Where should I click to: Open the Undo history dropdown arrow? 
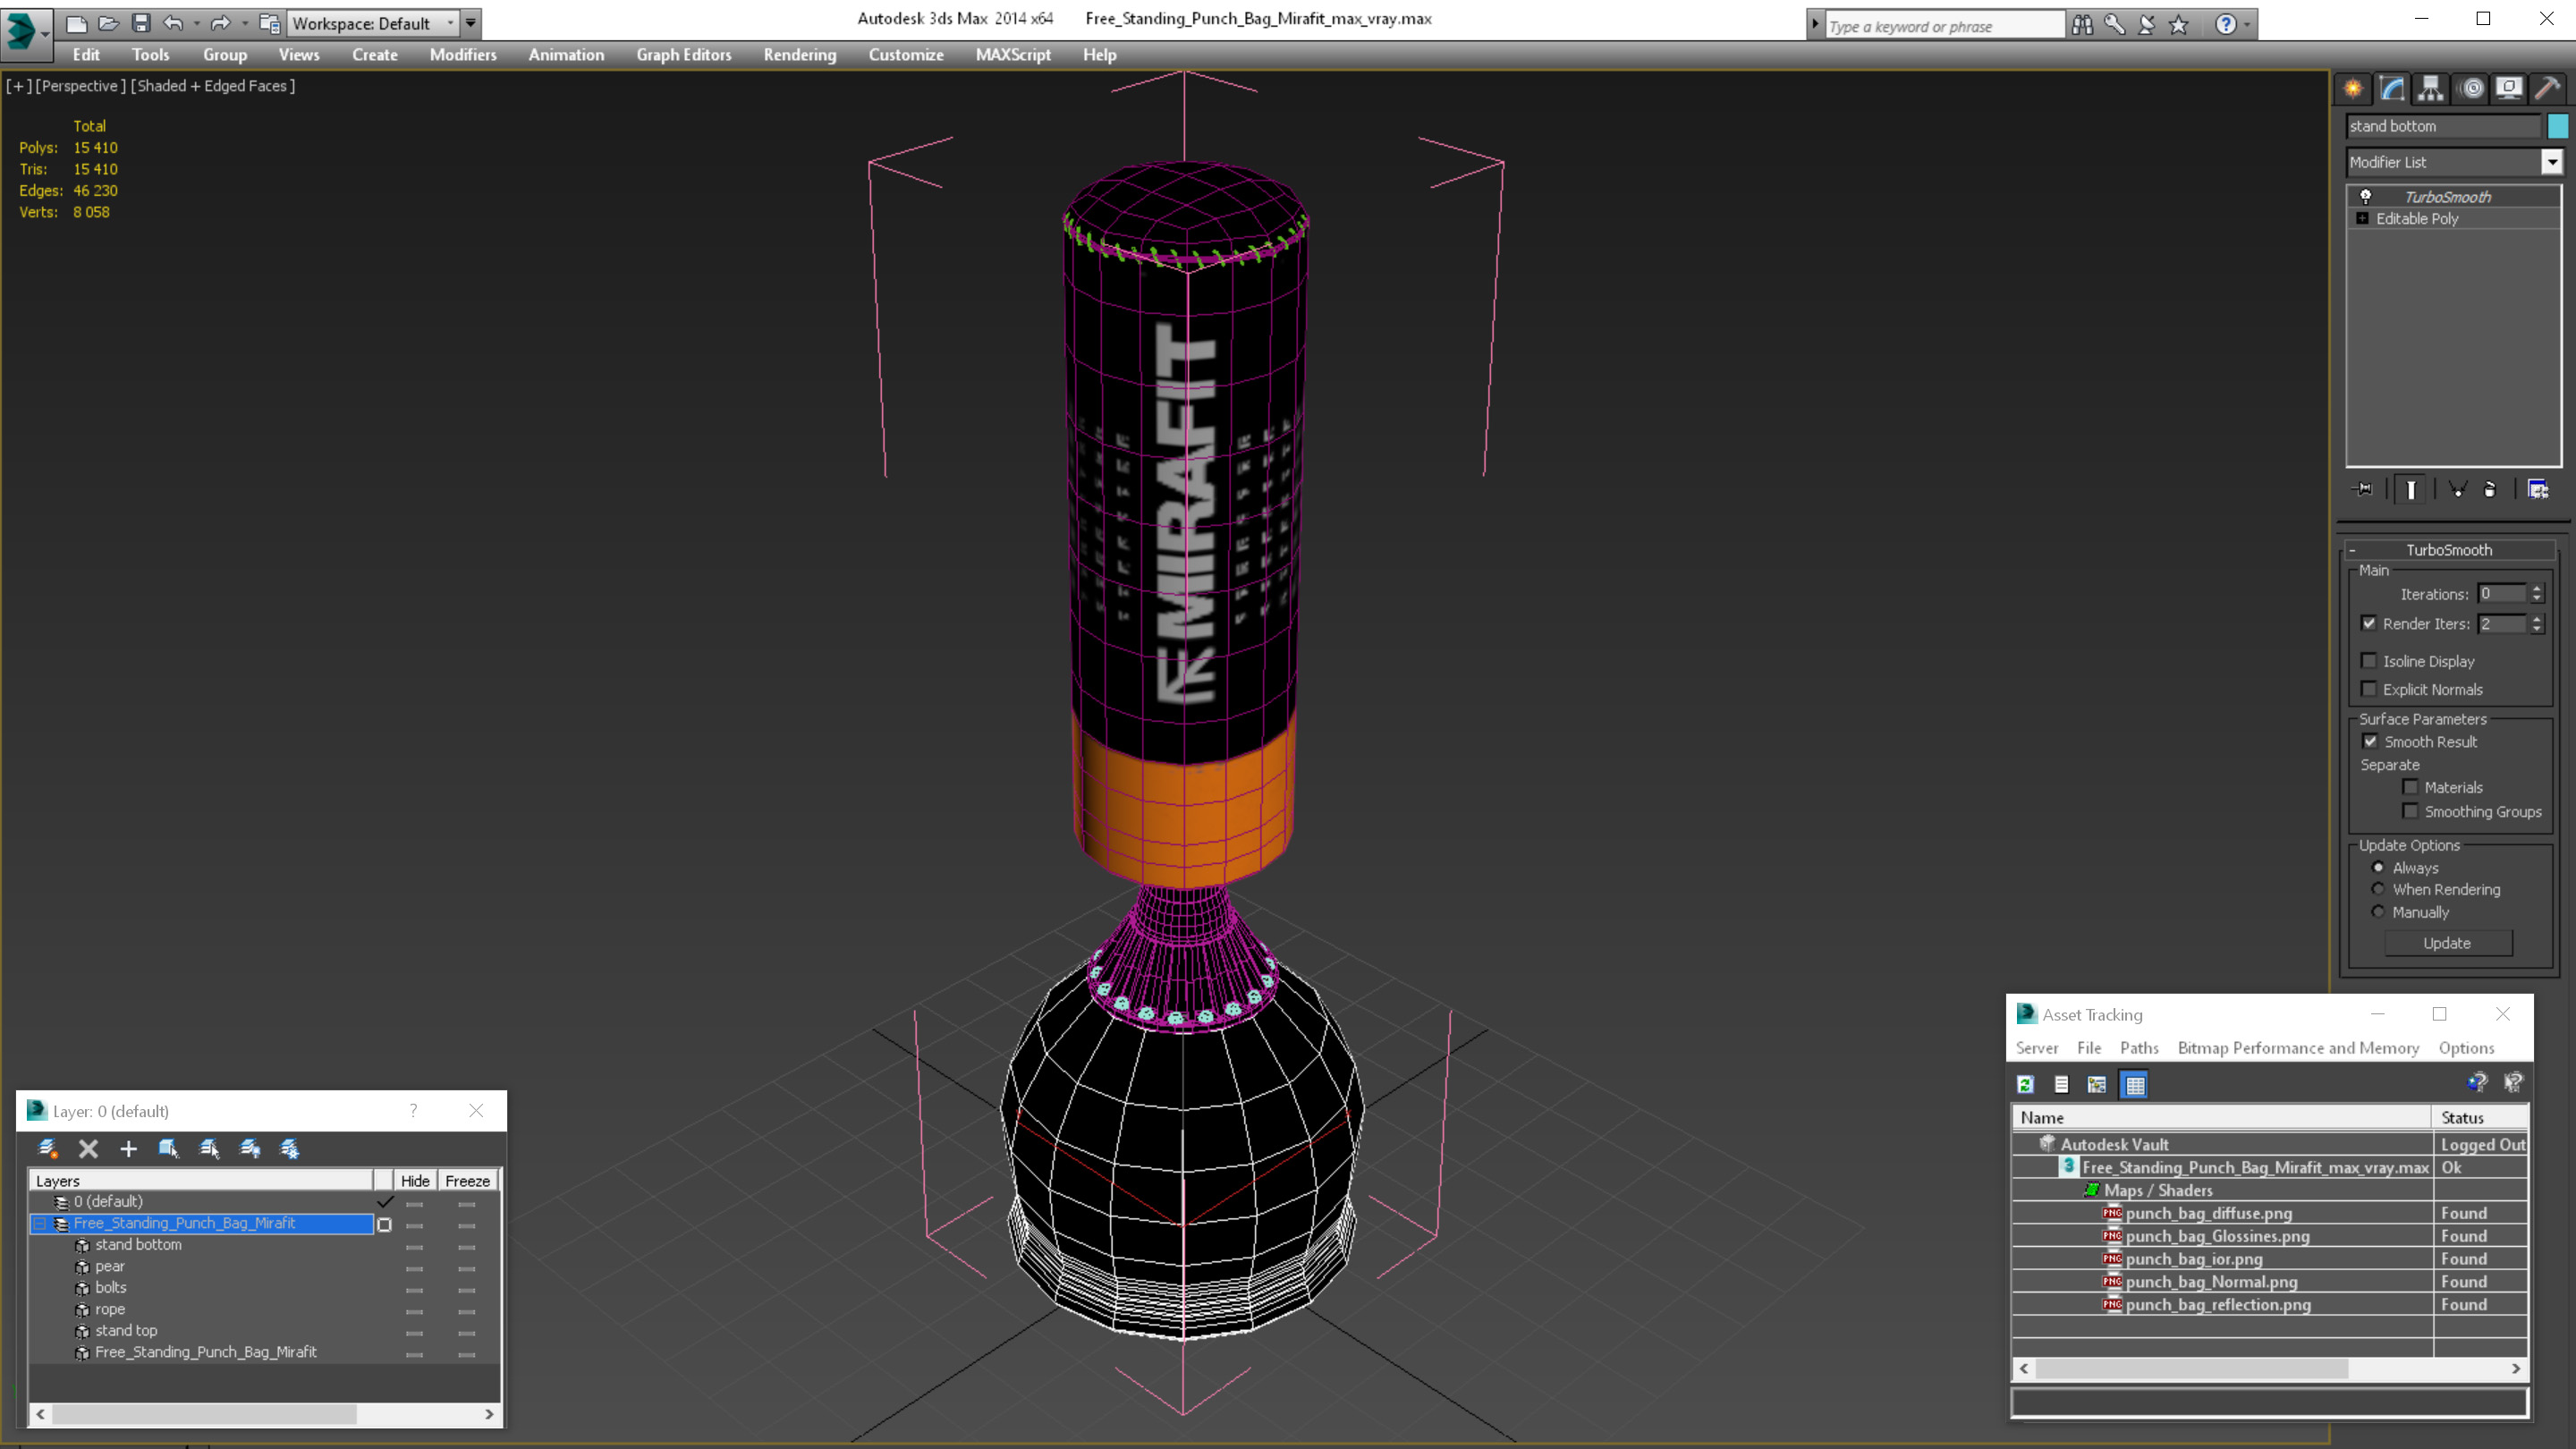[196, 23]
